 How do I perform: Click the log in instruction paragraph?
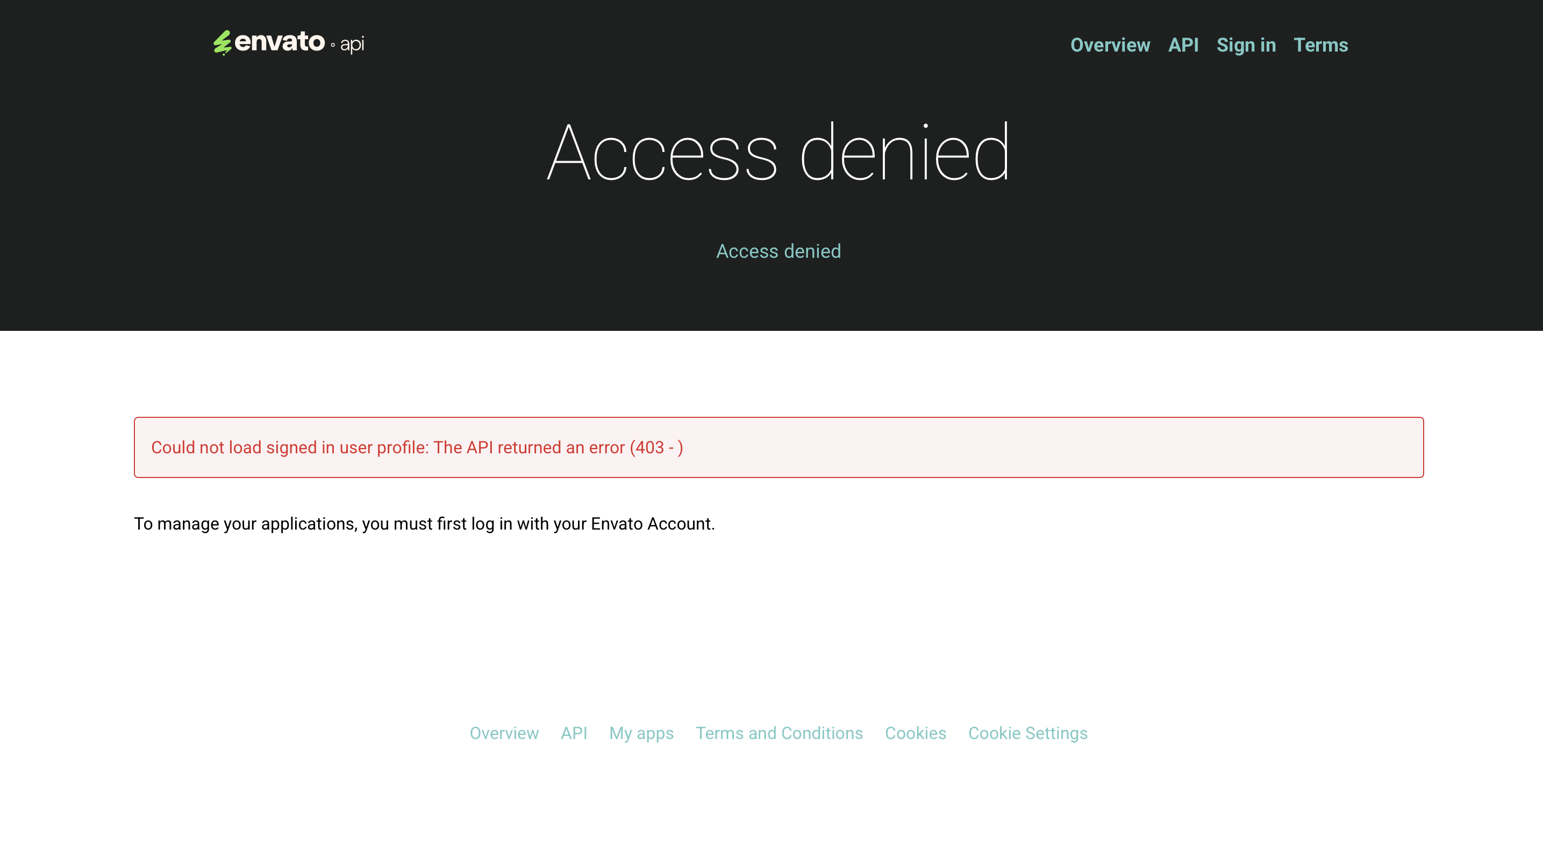(x=424, y=524)
